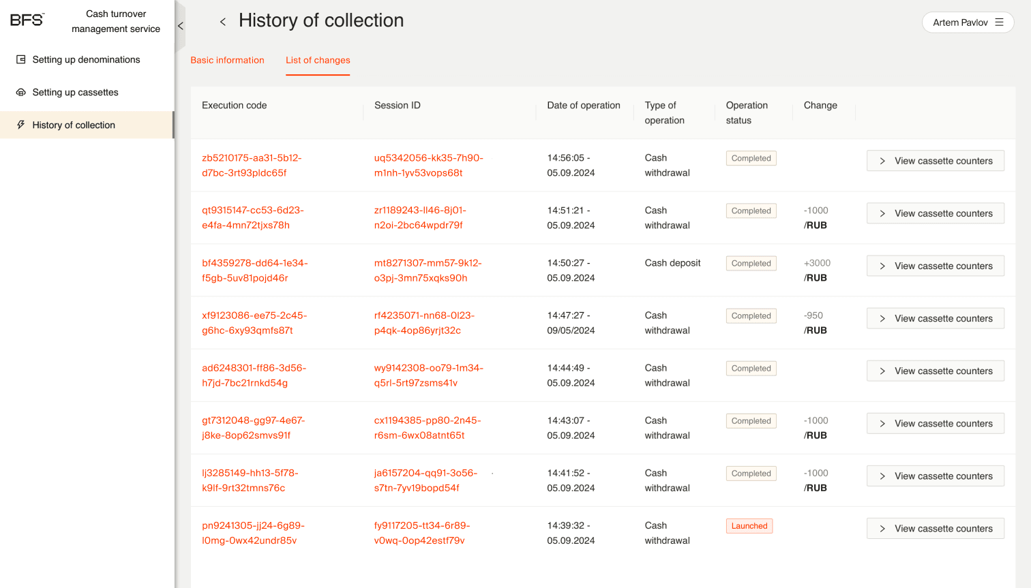View cassette counters for the 14:56:05 operation
Viewport: 1031px width, 588px height.
(x=935, y=161)
